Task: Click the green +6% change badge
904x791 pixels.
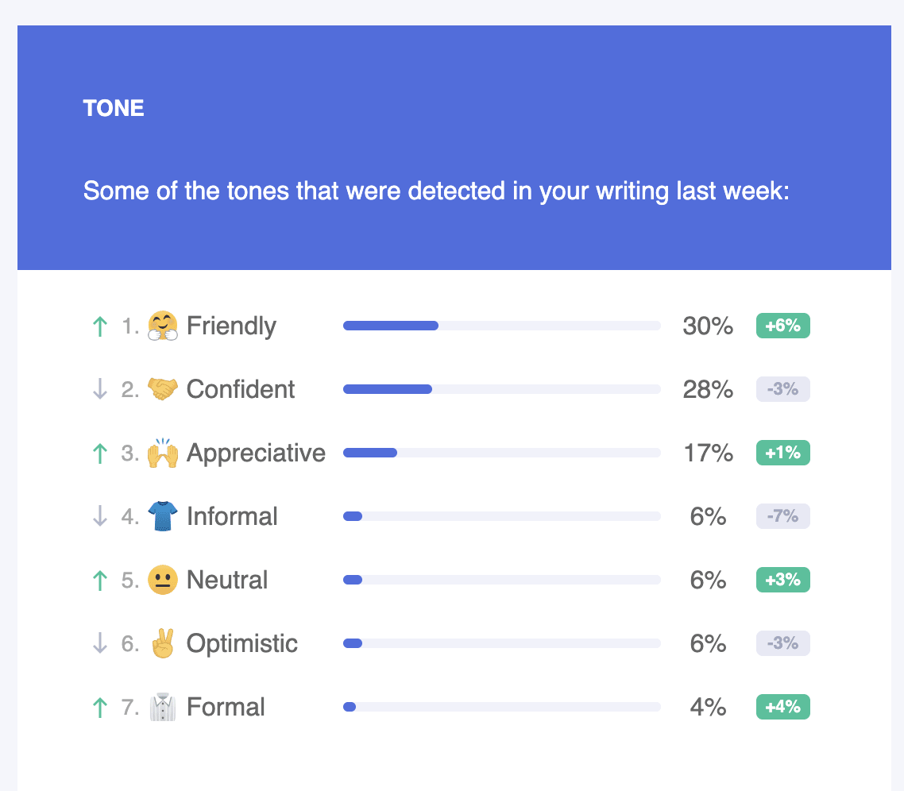Action: coord(782,326)
